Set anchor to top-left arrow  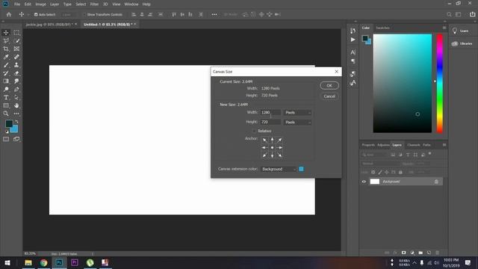(264, 140)
